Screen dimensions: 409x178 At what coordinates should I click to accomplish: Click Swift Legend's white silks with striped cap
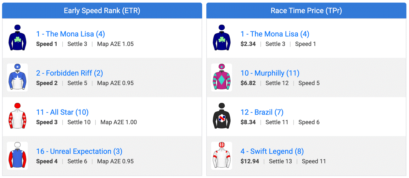[221, 156]
